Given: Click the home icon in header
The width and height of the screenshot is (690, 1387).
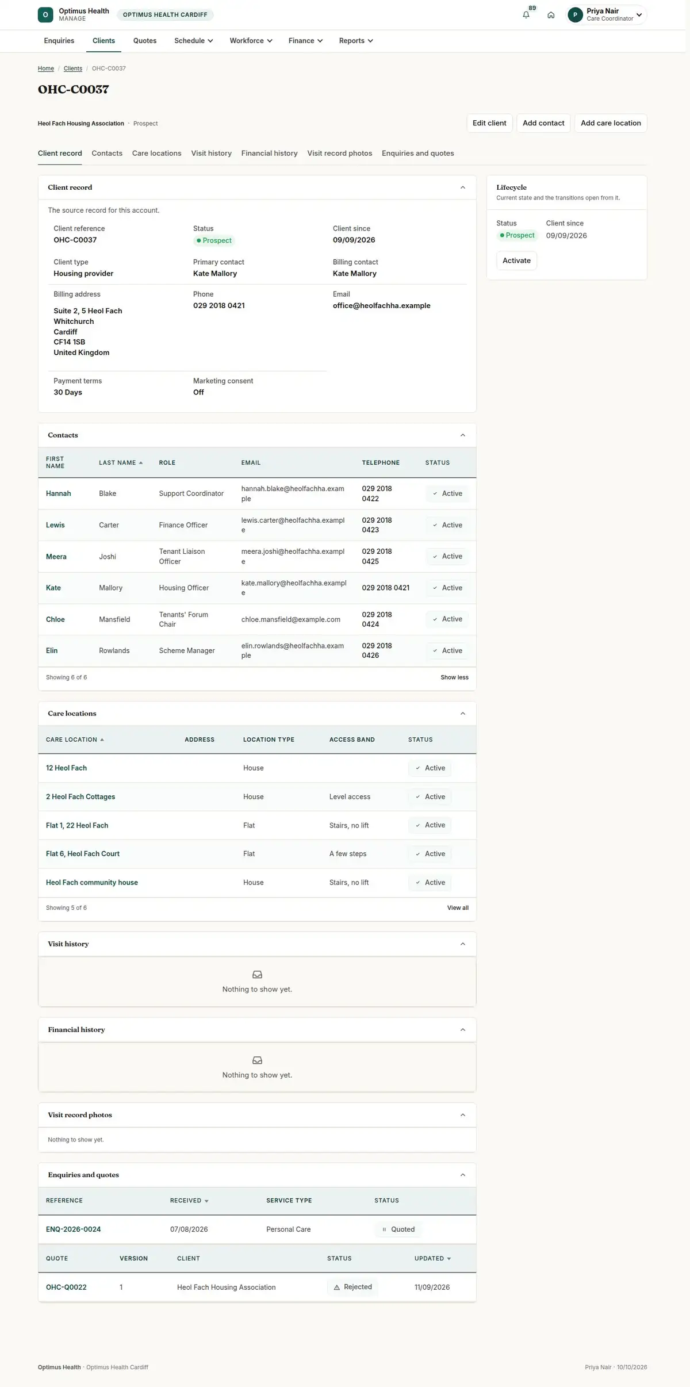Looking at the screenshot, I should click(x=551, y=15).
